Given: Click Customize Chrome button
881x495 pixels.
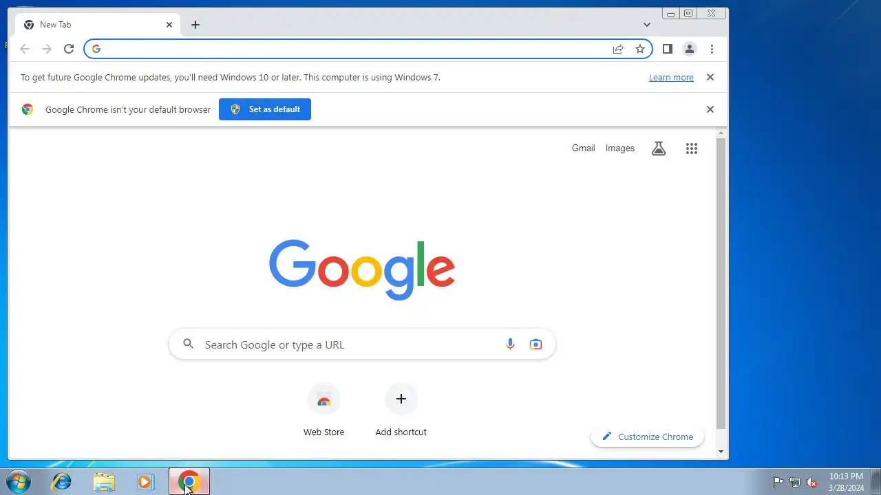Looking at the screenshot, I should 647,437.
